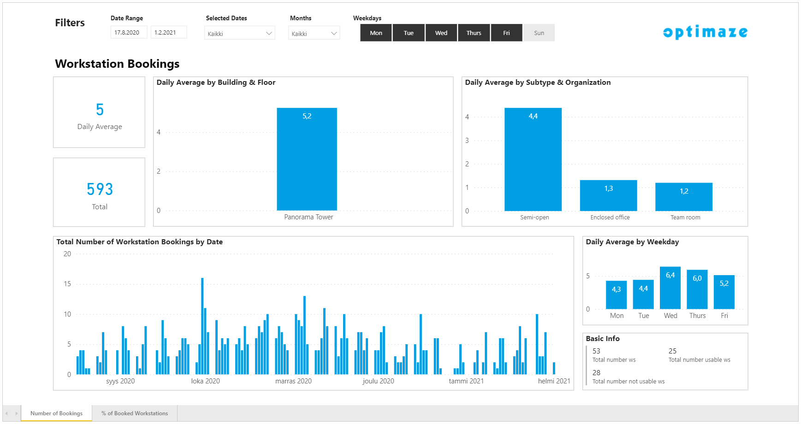Expand the Selected Dates dropdown
801x424 pixels.
[239, 34]
